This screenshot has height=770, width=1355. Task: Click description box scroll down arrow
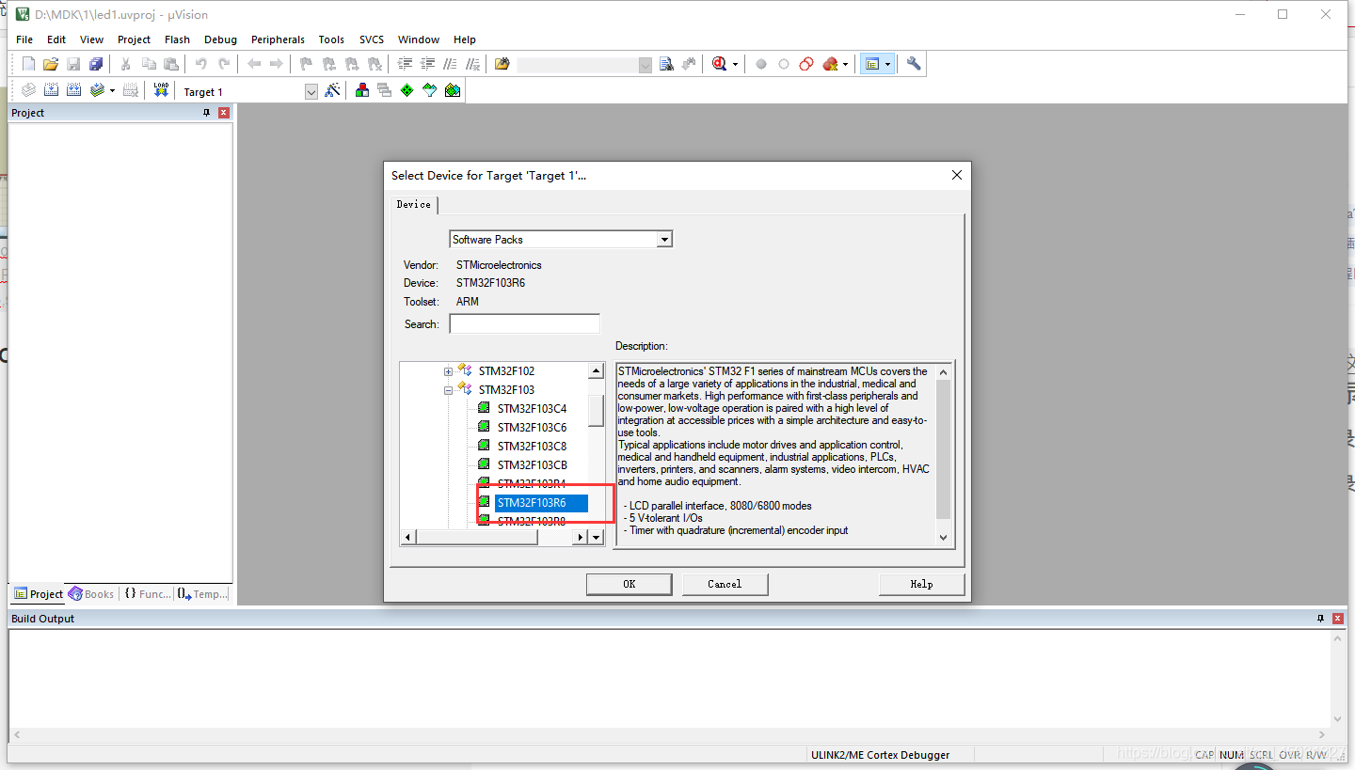click(x=944, y=537)
